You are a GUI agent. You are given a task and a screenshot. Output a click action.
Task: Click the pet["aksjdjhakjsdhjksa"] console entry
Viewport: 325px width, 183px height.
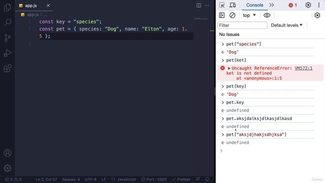[x=256, y=135]
